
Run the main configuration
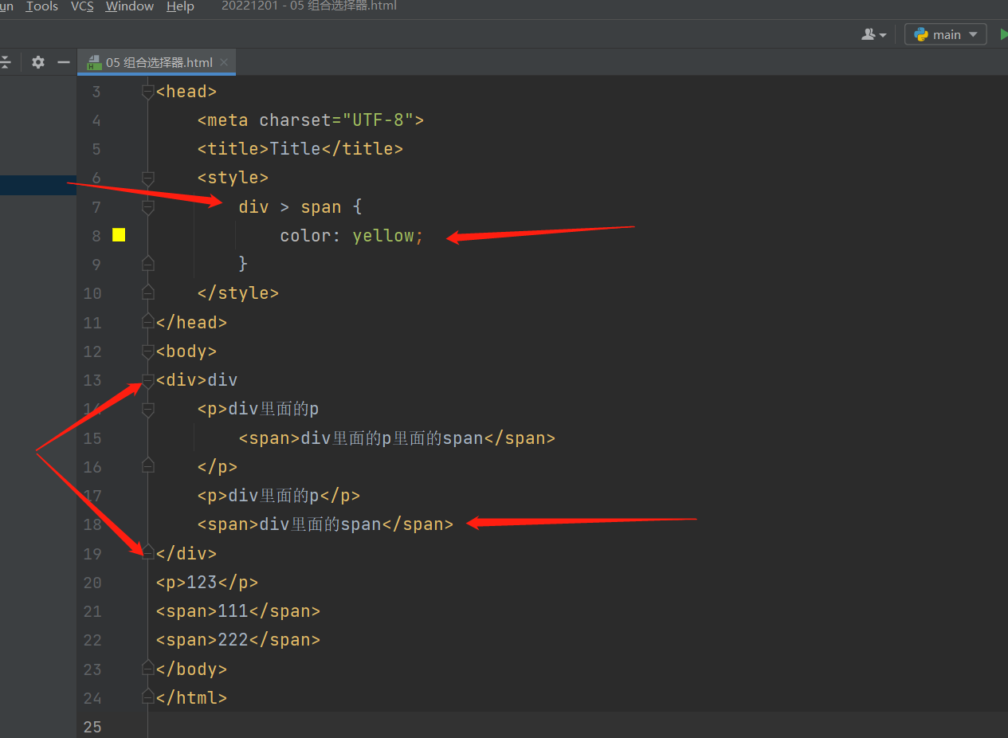point(1003,34)
